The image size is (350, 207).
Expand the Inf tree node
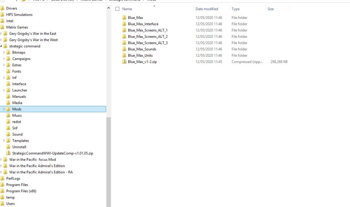click(4, 77)
